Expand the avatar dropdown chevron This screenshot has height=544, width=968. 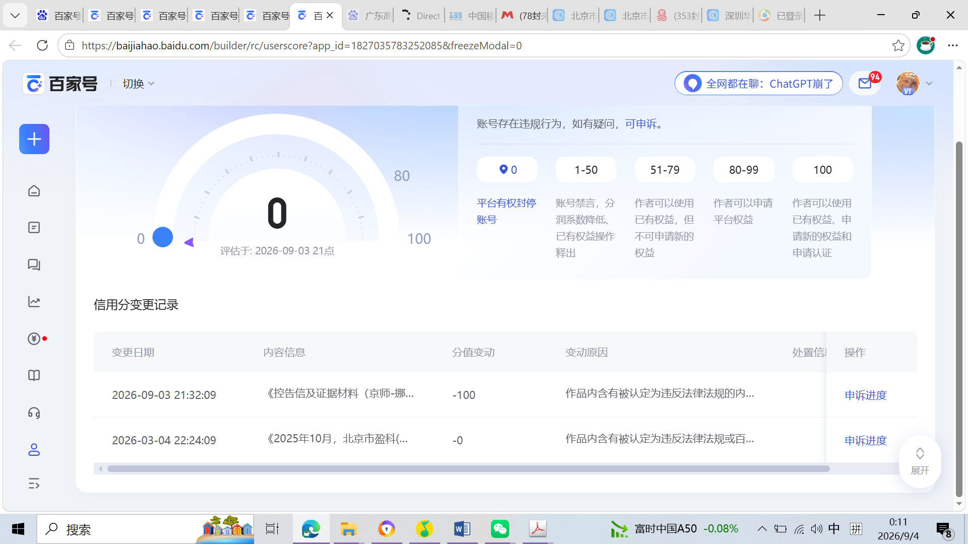pyautogui.click(x=929, y=84)
